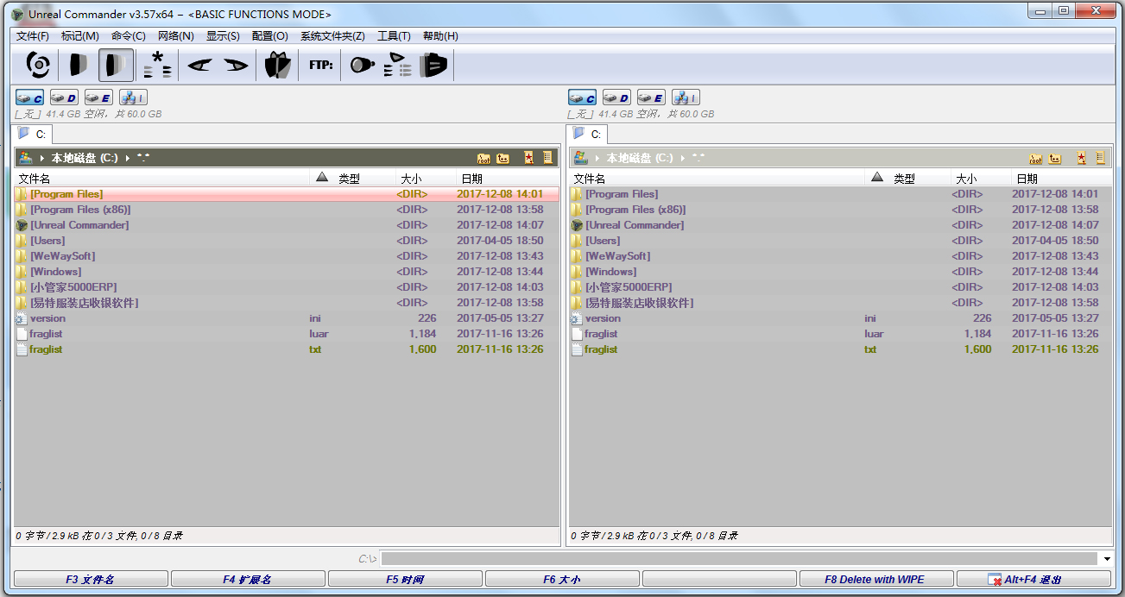This screenshot has height=597, width=1125.
Task: Open the 配置(O) menu
Action: click(x=270, y=36)
